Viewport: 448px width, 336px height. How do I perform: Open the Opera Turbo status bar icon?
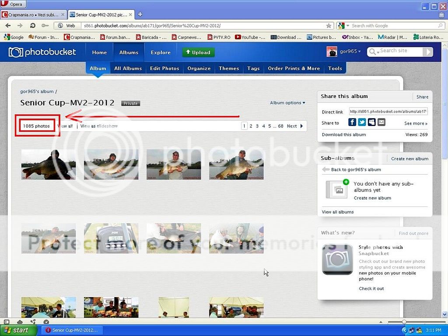tap(46, 322)
